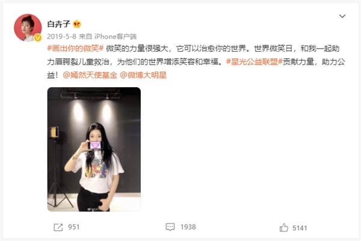Image resolution: width=361 pixels, height=241 pixels.
Task: Like the post with thumbs-up icon
Action: 284,228
